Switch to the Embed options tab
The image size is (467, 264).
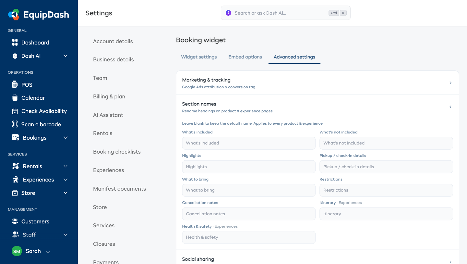pyautogui.click(x=245, y=57)
